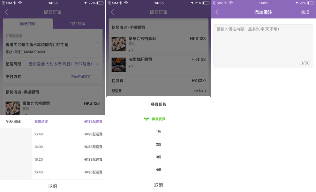The height and width of the screenshot is (192, 316).
Task: Select 1份 utensils
Action: [158, 132]
